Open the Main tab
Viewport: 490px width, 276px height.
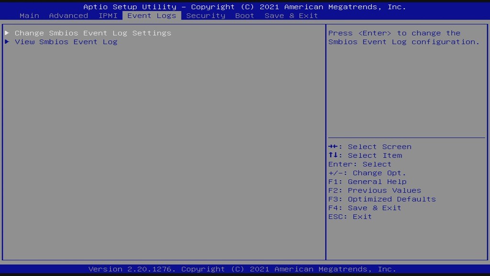click(x=29, y=16)
